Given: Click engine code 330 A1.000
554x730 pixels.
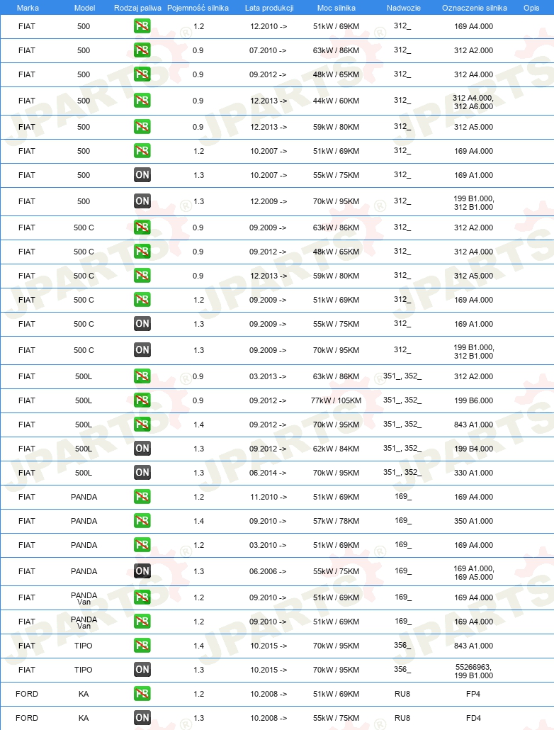Looking at the screenshot, I should (473, 473).
